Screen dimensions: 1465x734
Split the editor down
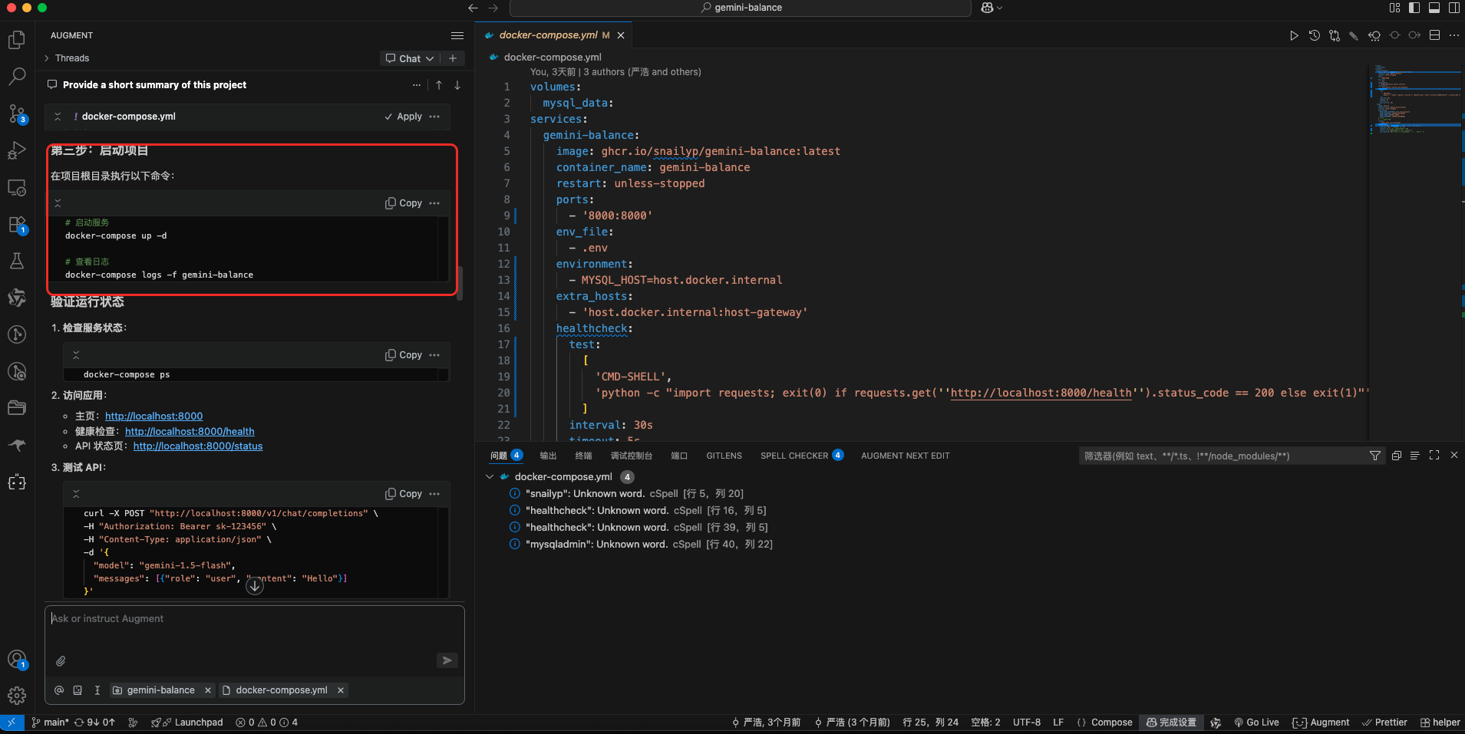(1434, 35)
